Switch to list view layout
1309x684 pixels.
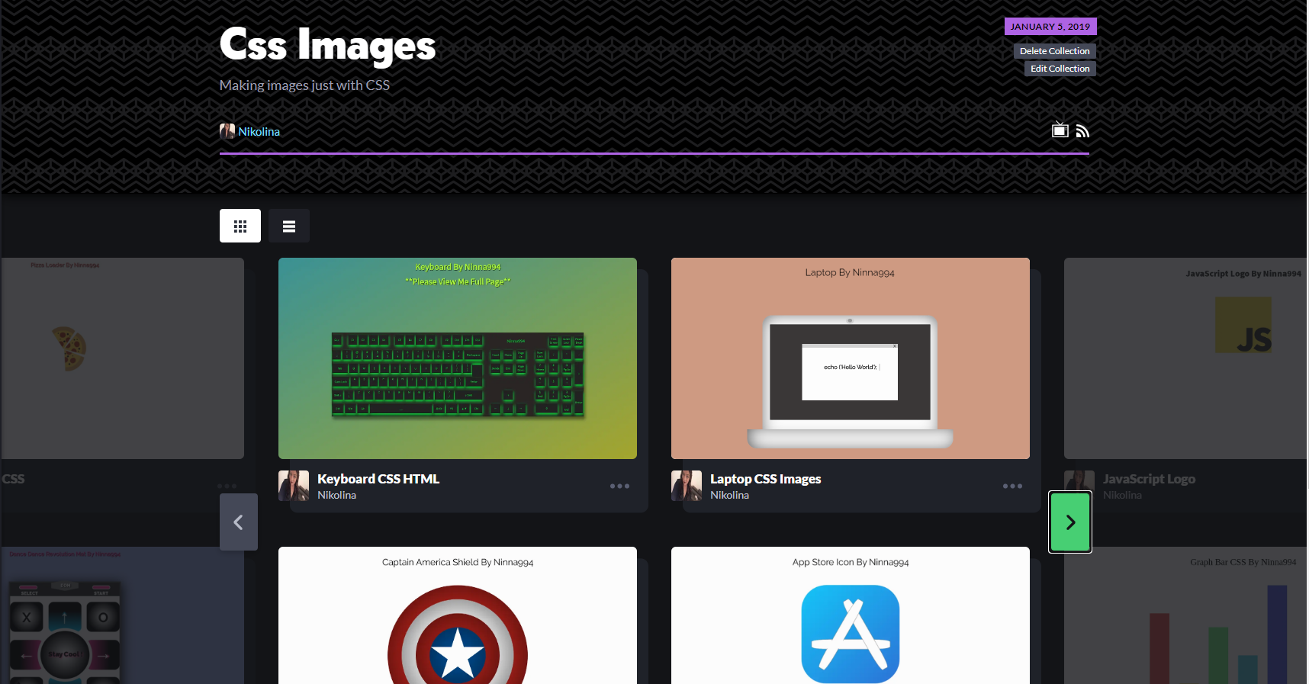click(289, 226)
